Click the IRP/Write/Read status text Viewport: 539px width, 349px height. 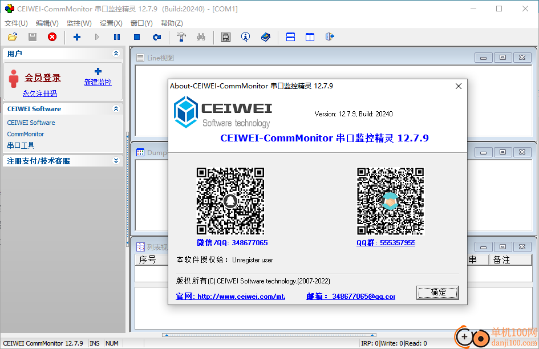394,343
